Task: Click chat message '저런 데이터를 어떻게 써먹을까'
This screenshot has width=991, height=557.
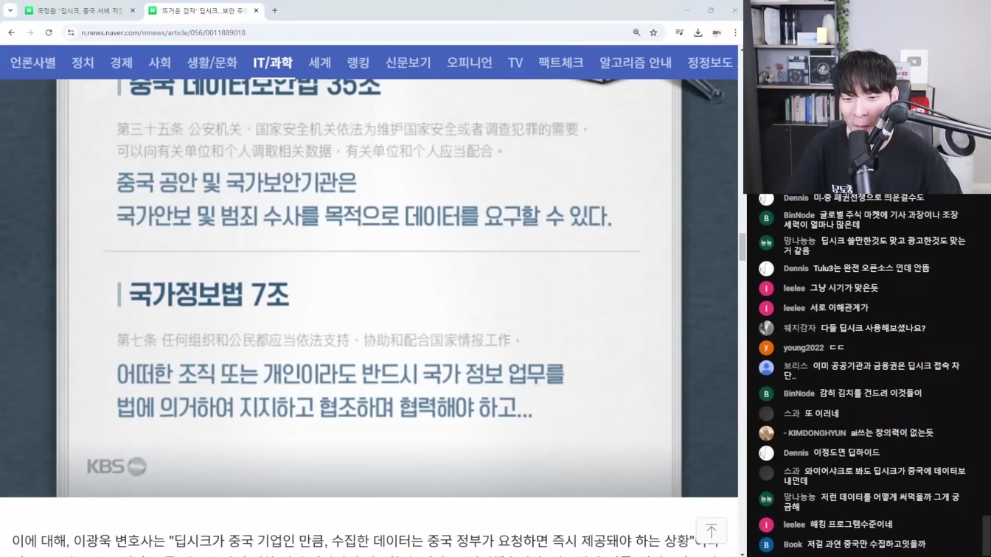Action: click(x=872, y=502)
